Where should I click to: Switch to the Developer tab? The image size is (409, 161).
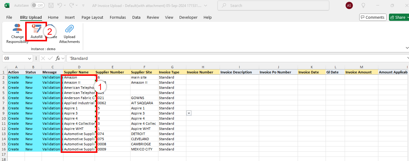coord(188,17)
